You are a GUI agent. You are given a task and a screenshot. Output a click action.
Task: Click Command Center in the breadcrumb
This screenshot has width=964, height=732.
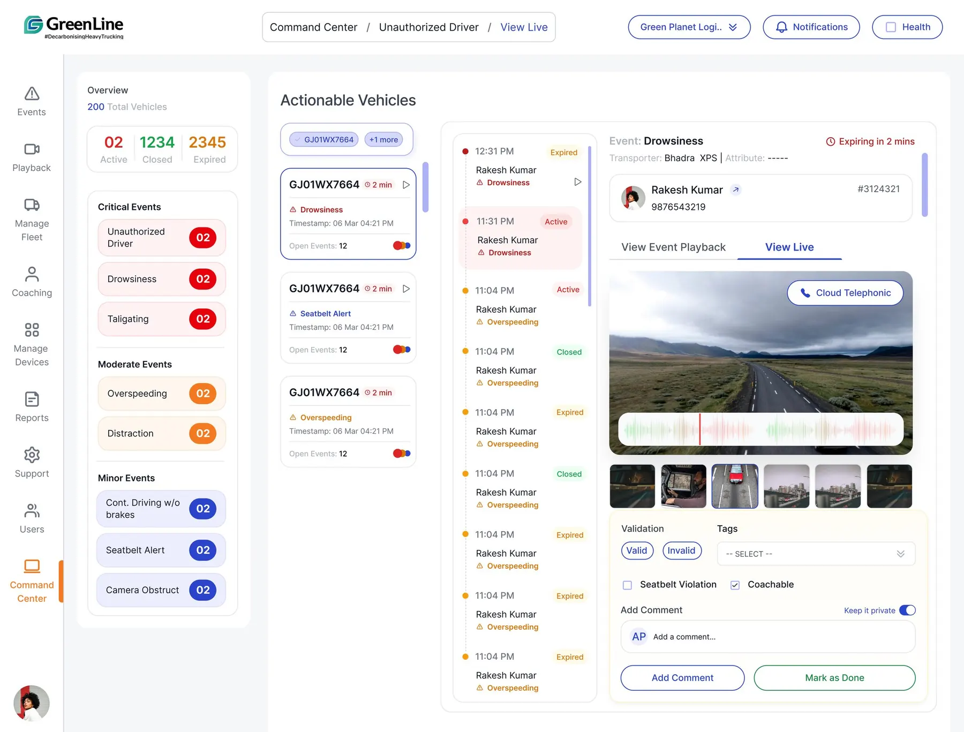tap(313, 27)
